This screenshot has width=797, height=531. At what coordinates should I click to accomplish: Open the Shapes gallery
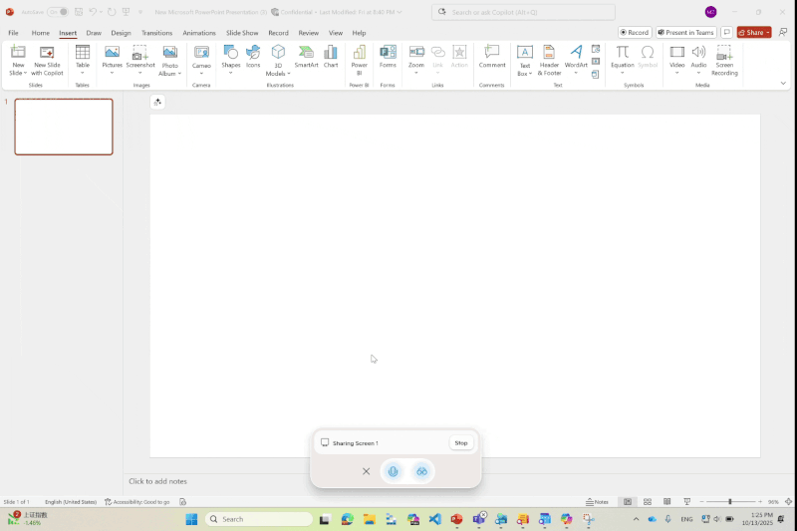pyautogui.click(x=231, y=57)
